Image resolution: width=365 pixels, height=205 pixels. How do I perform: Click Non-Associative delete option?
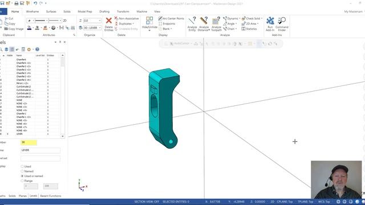(127, 18)
